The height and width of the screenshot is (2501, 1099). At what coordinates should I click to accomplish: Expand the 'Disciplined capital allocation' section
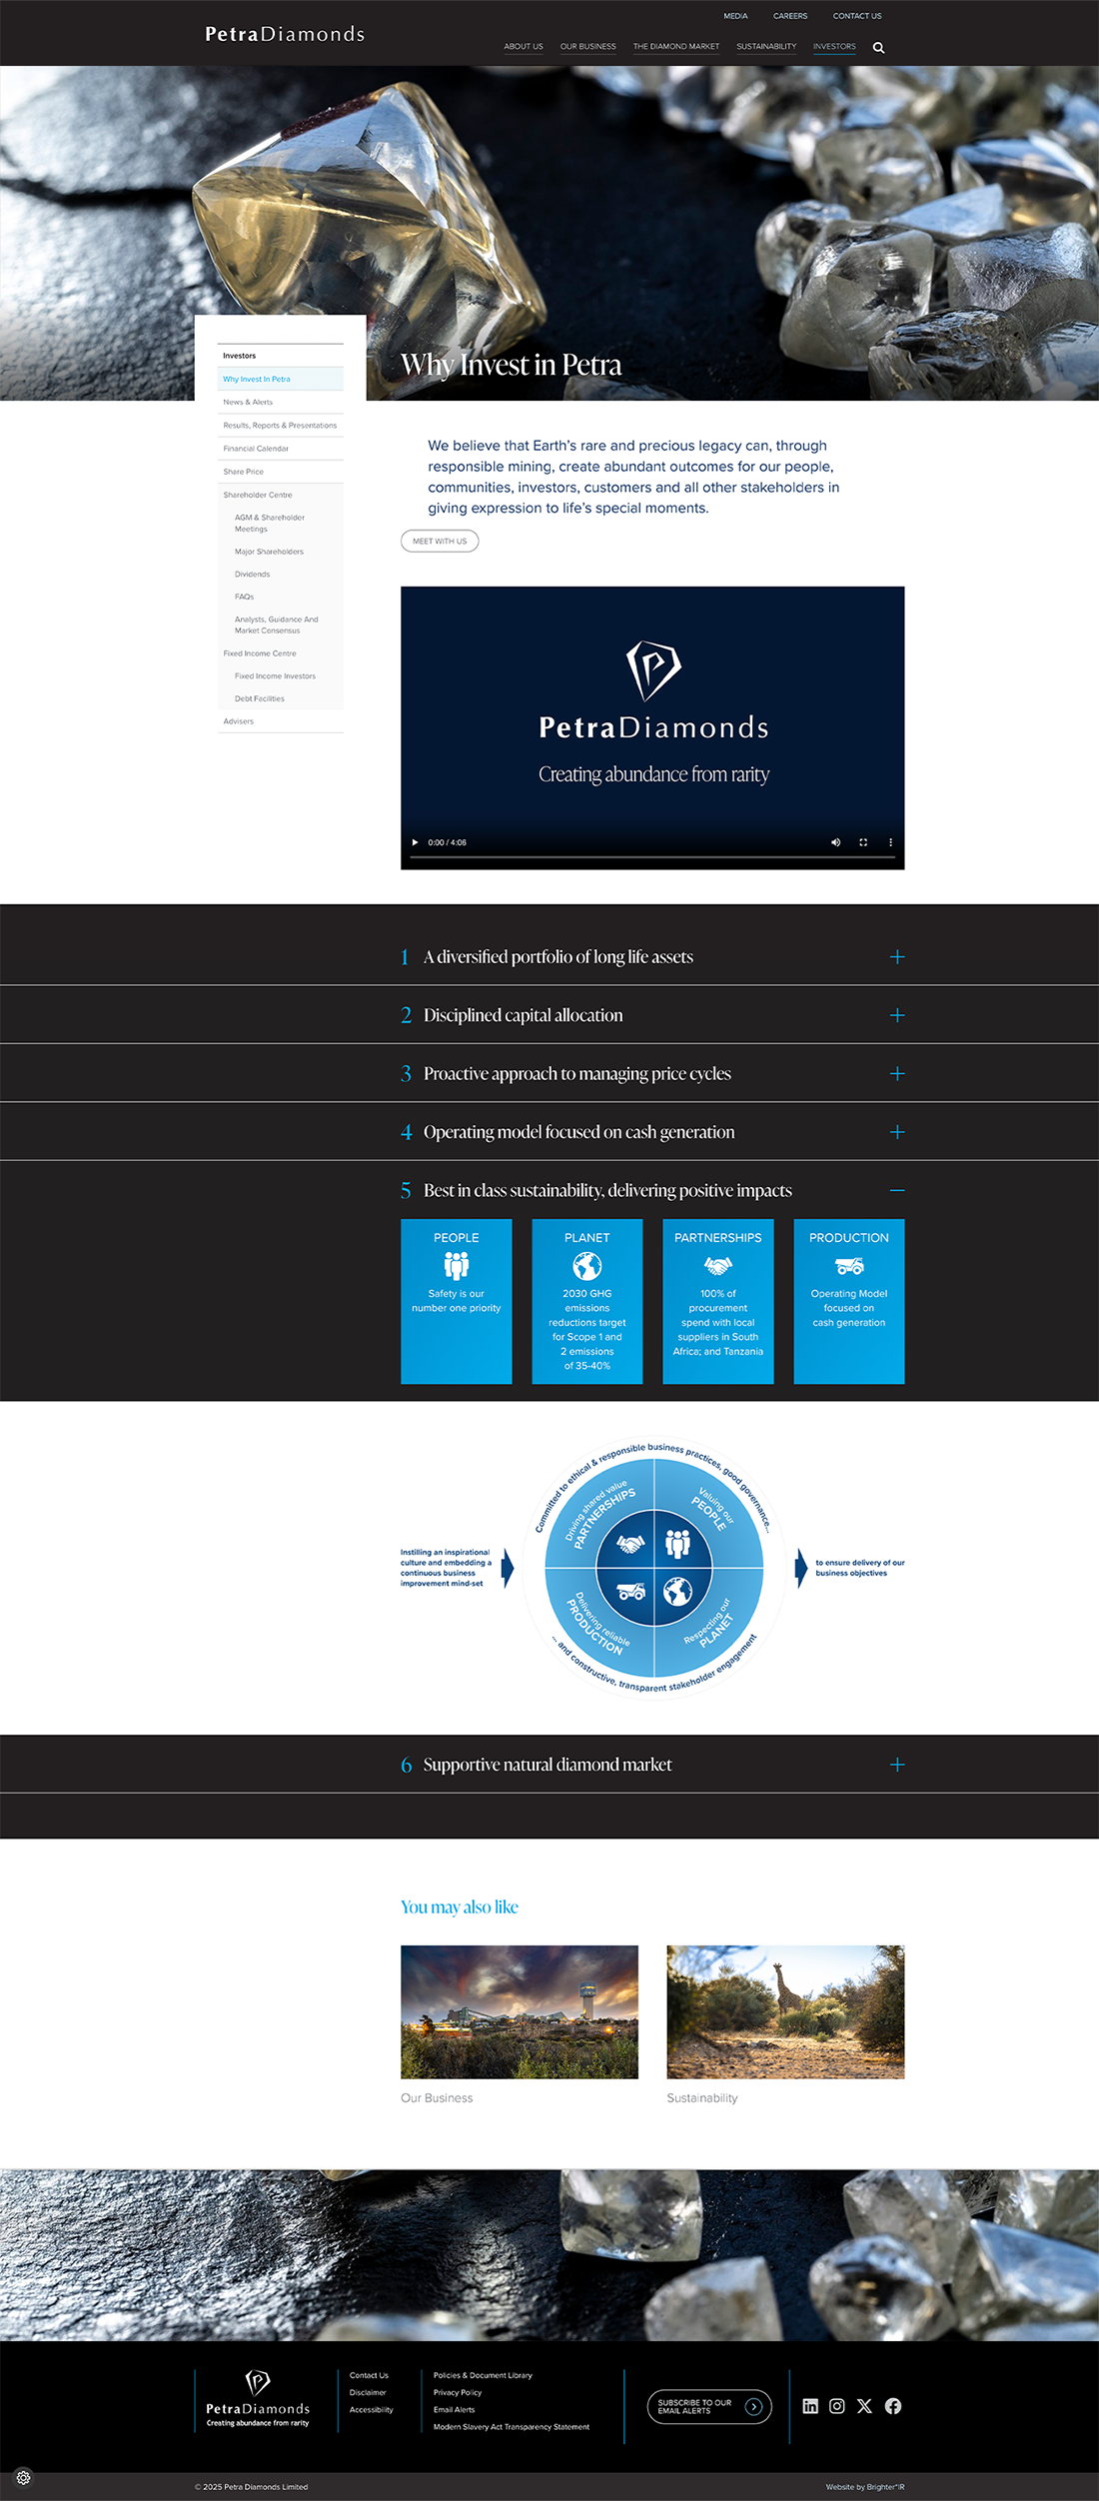897,1015
